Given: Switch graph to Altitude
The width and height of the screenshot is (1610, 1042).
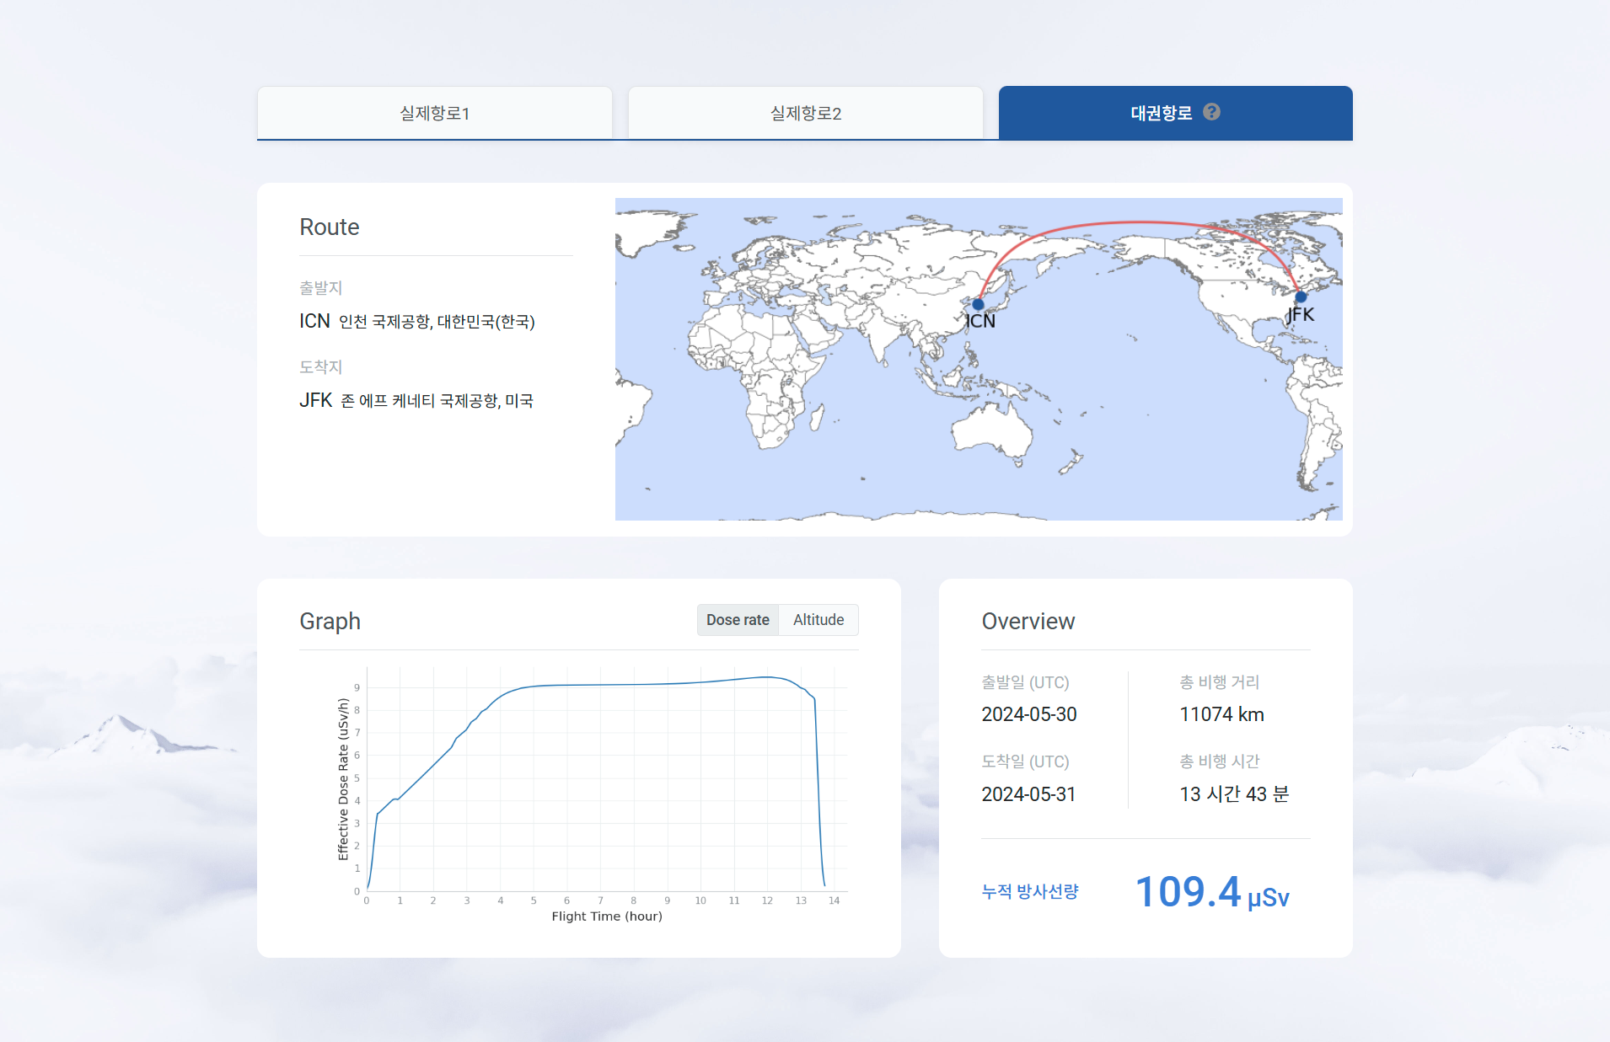Looking at the screenshot, I should [x=818, y=620].
